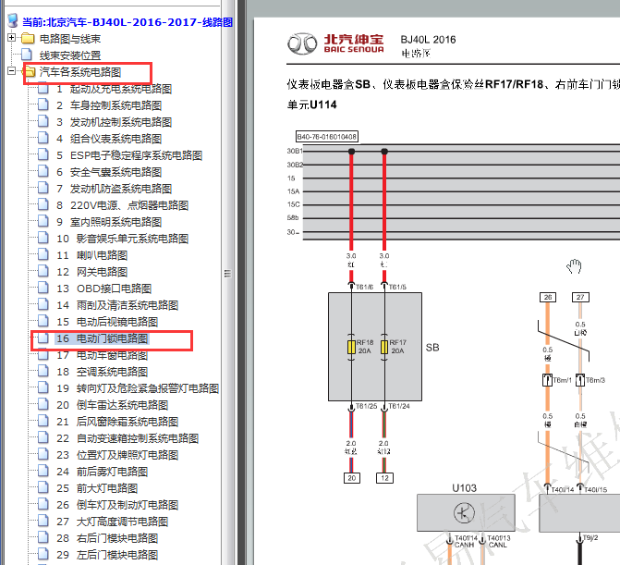Click page icon beside 发动机防盗系统电路图
The height and width of the screenshot is (565, 620).
click(x=43, y=188)
